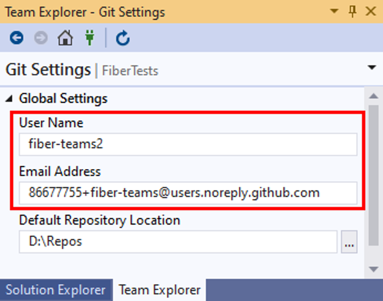The image size is (383, 301).
Task: Open the window position dropdown arrow
Action: pos(334,12)
